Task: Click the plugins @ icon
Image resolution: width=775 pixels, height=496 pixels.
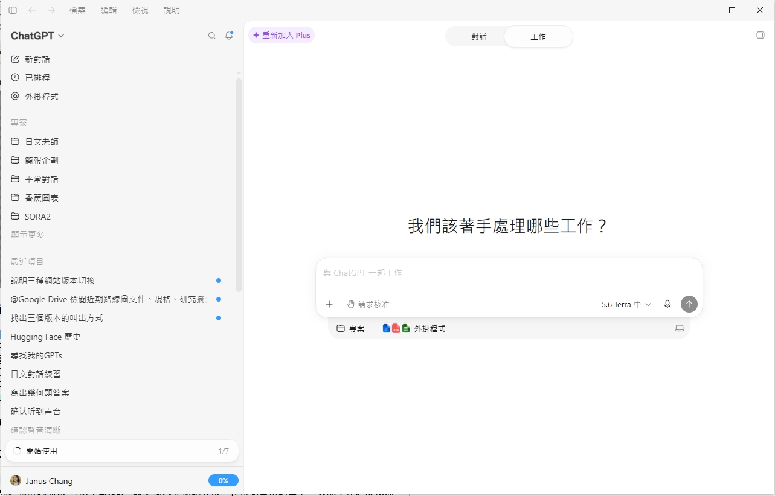Action: (15, 97)
